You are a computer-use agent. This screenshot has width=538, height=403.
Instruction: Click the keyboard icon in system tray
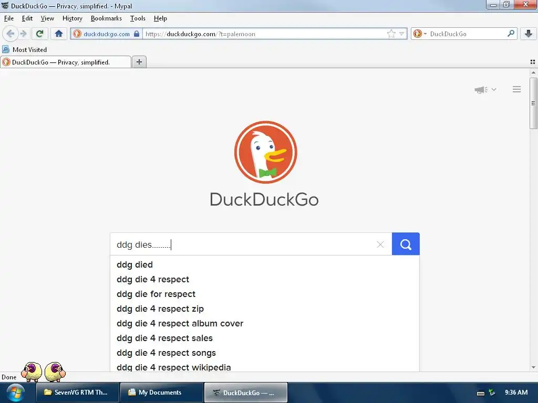[481, 393]
